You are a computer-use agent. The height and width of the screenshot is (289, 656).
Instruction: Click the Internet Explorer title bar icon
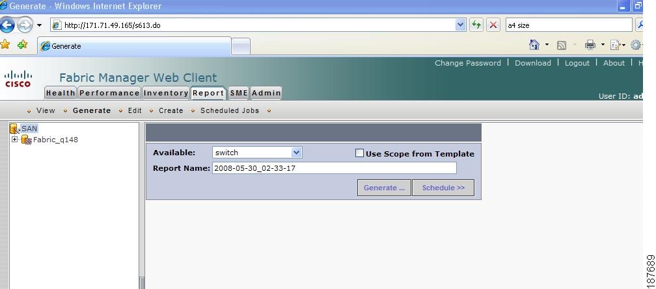tap(4, 5)
